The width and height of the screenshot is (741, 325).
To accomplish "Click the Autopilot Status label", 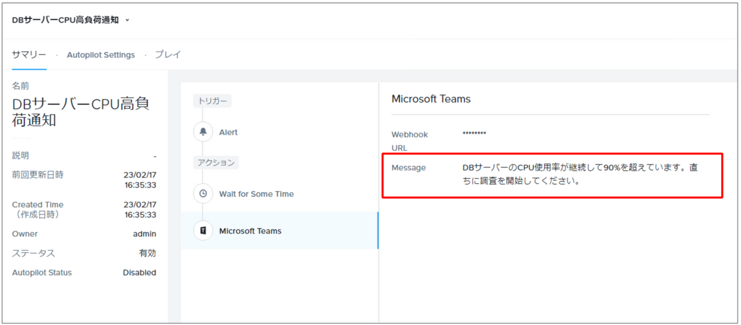I will click(42, 272).
